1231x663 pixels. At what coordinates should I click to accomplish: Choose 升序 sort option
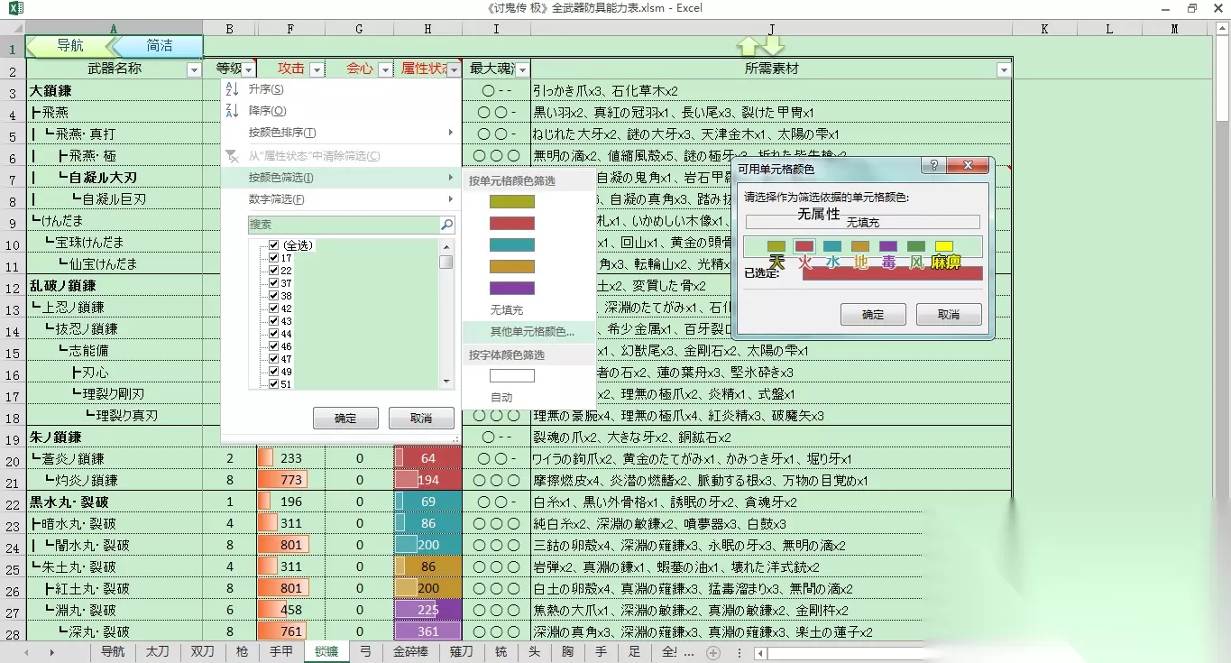[340, 89]
